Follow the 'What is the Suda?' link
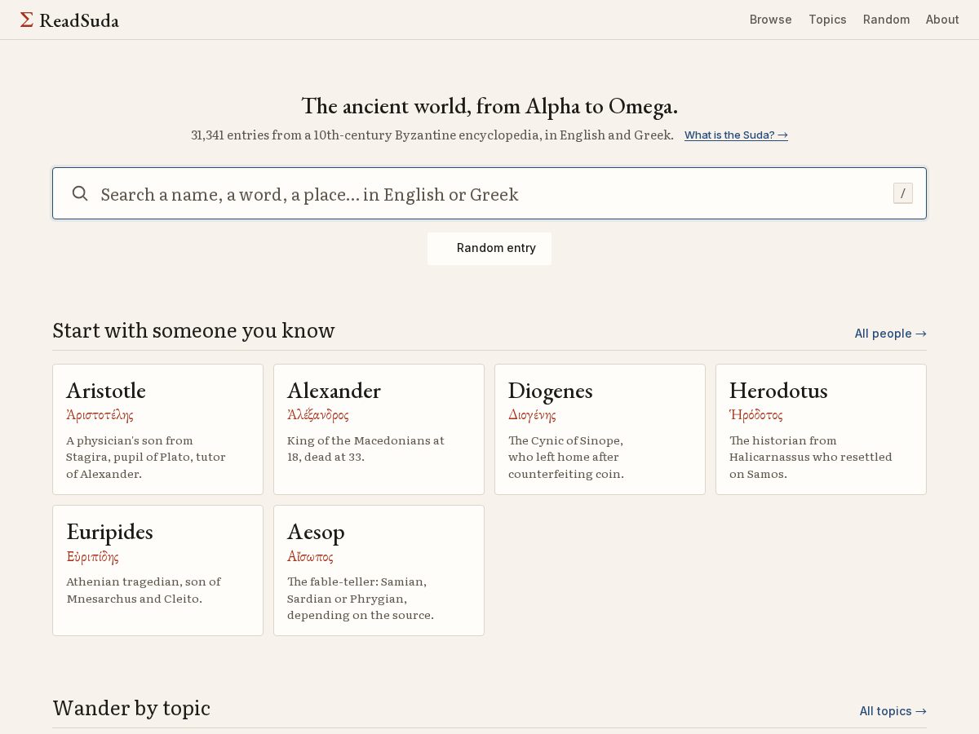Image resolution: width=979 pixels, height=734 pixels. click(x=736, y=135)
